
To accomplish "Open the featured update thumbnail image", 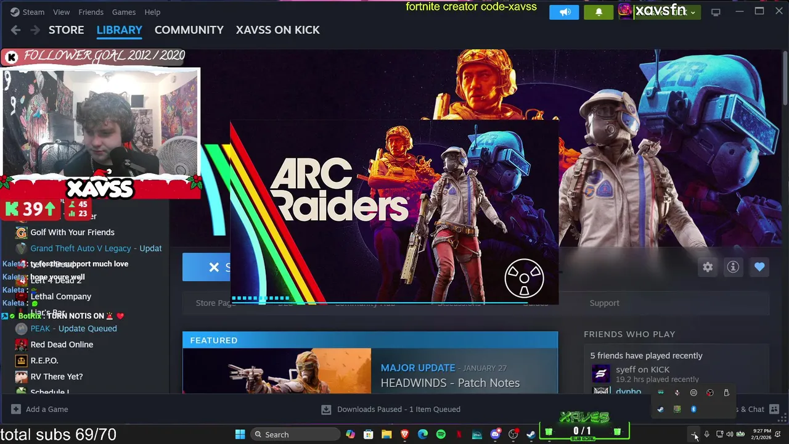I will (277, 371).
